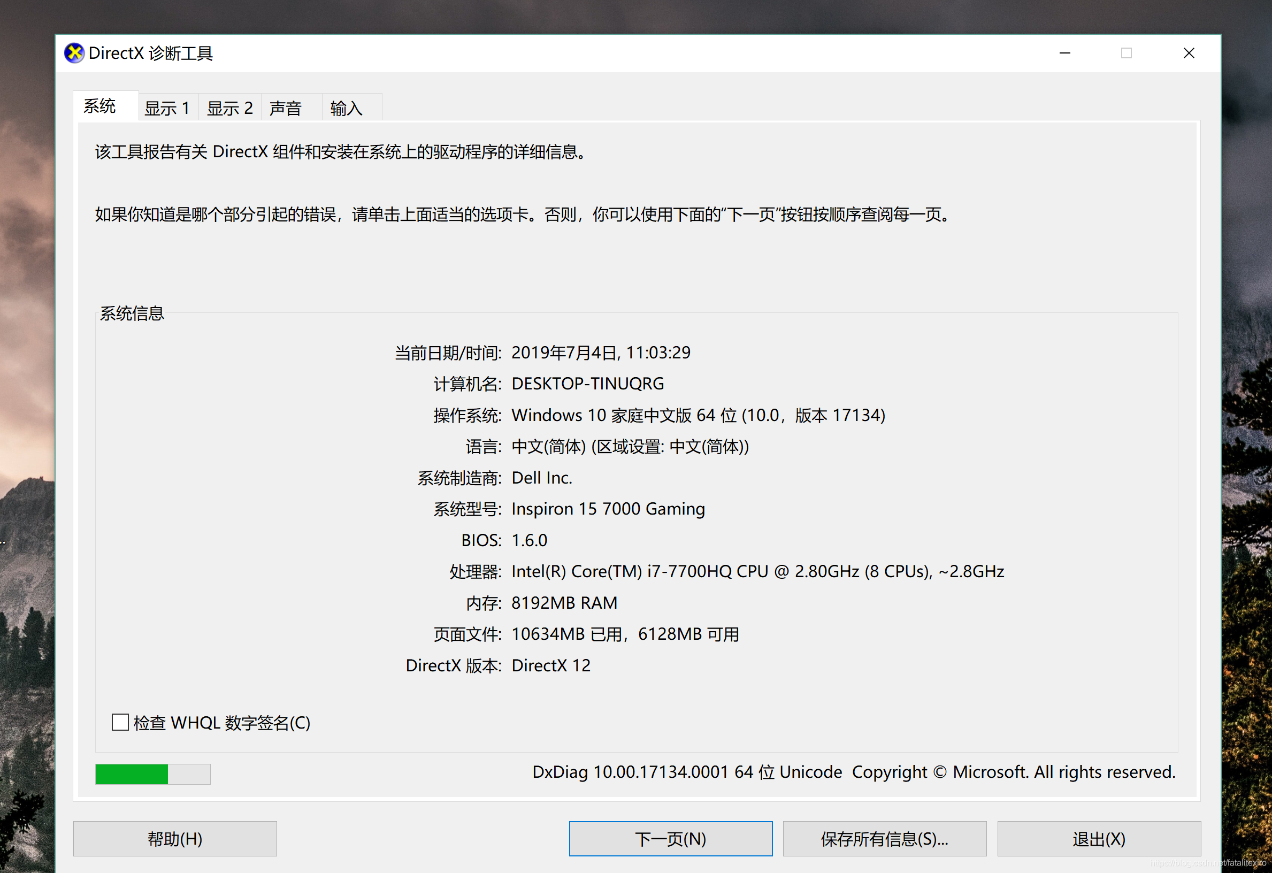Switch to the 输入 tab

(x=352, y=108)
